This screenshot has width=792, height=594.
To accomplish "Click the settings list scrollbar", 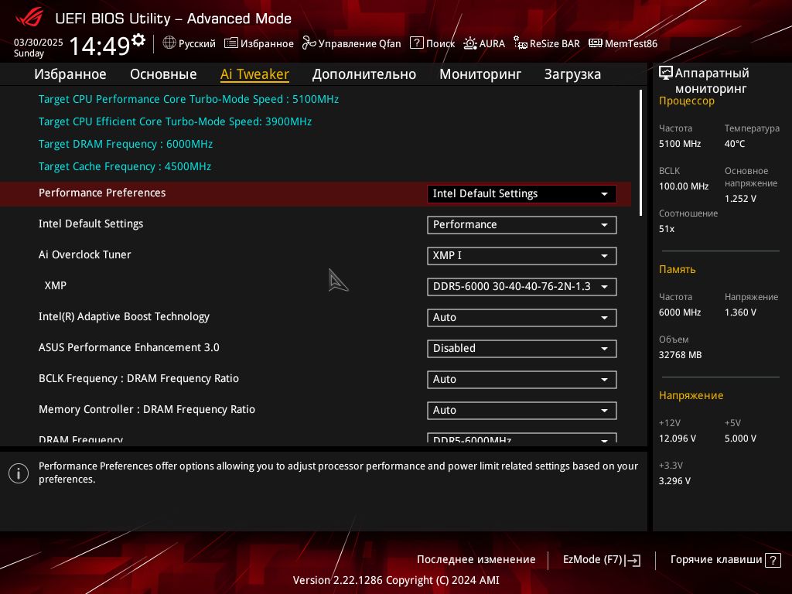I will [x=640, y=153].
